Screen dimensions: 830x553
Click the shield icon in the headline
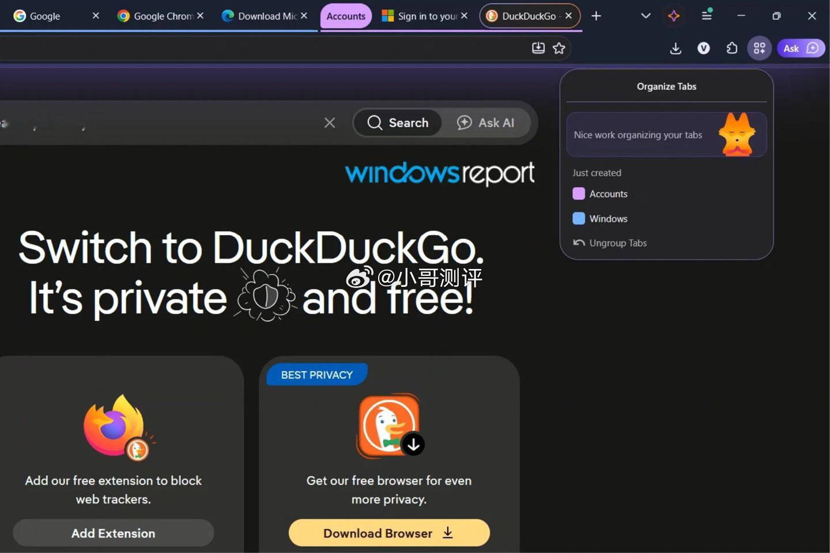coord(265,295)
